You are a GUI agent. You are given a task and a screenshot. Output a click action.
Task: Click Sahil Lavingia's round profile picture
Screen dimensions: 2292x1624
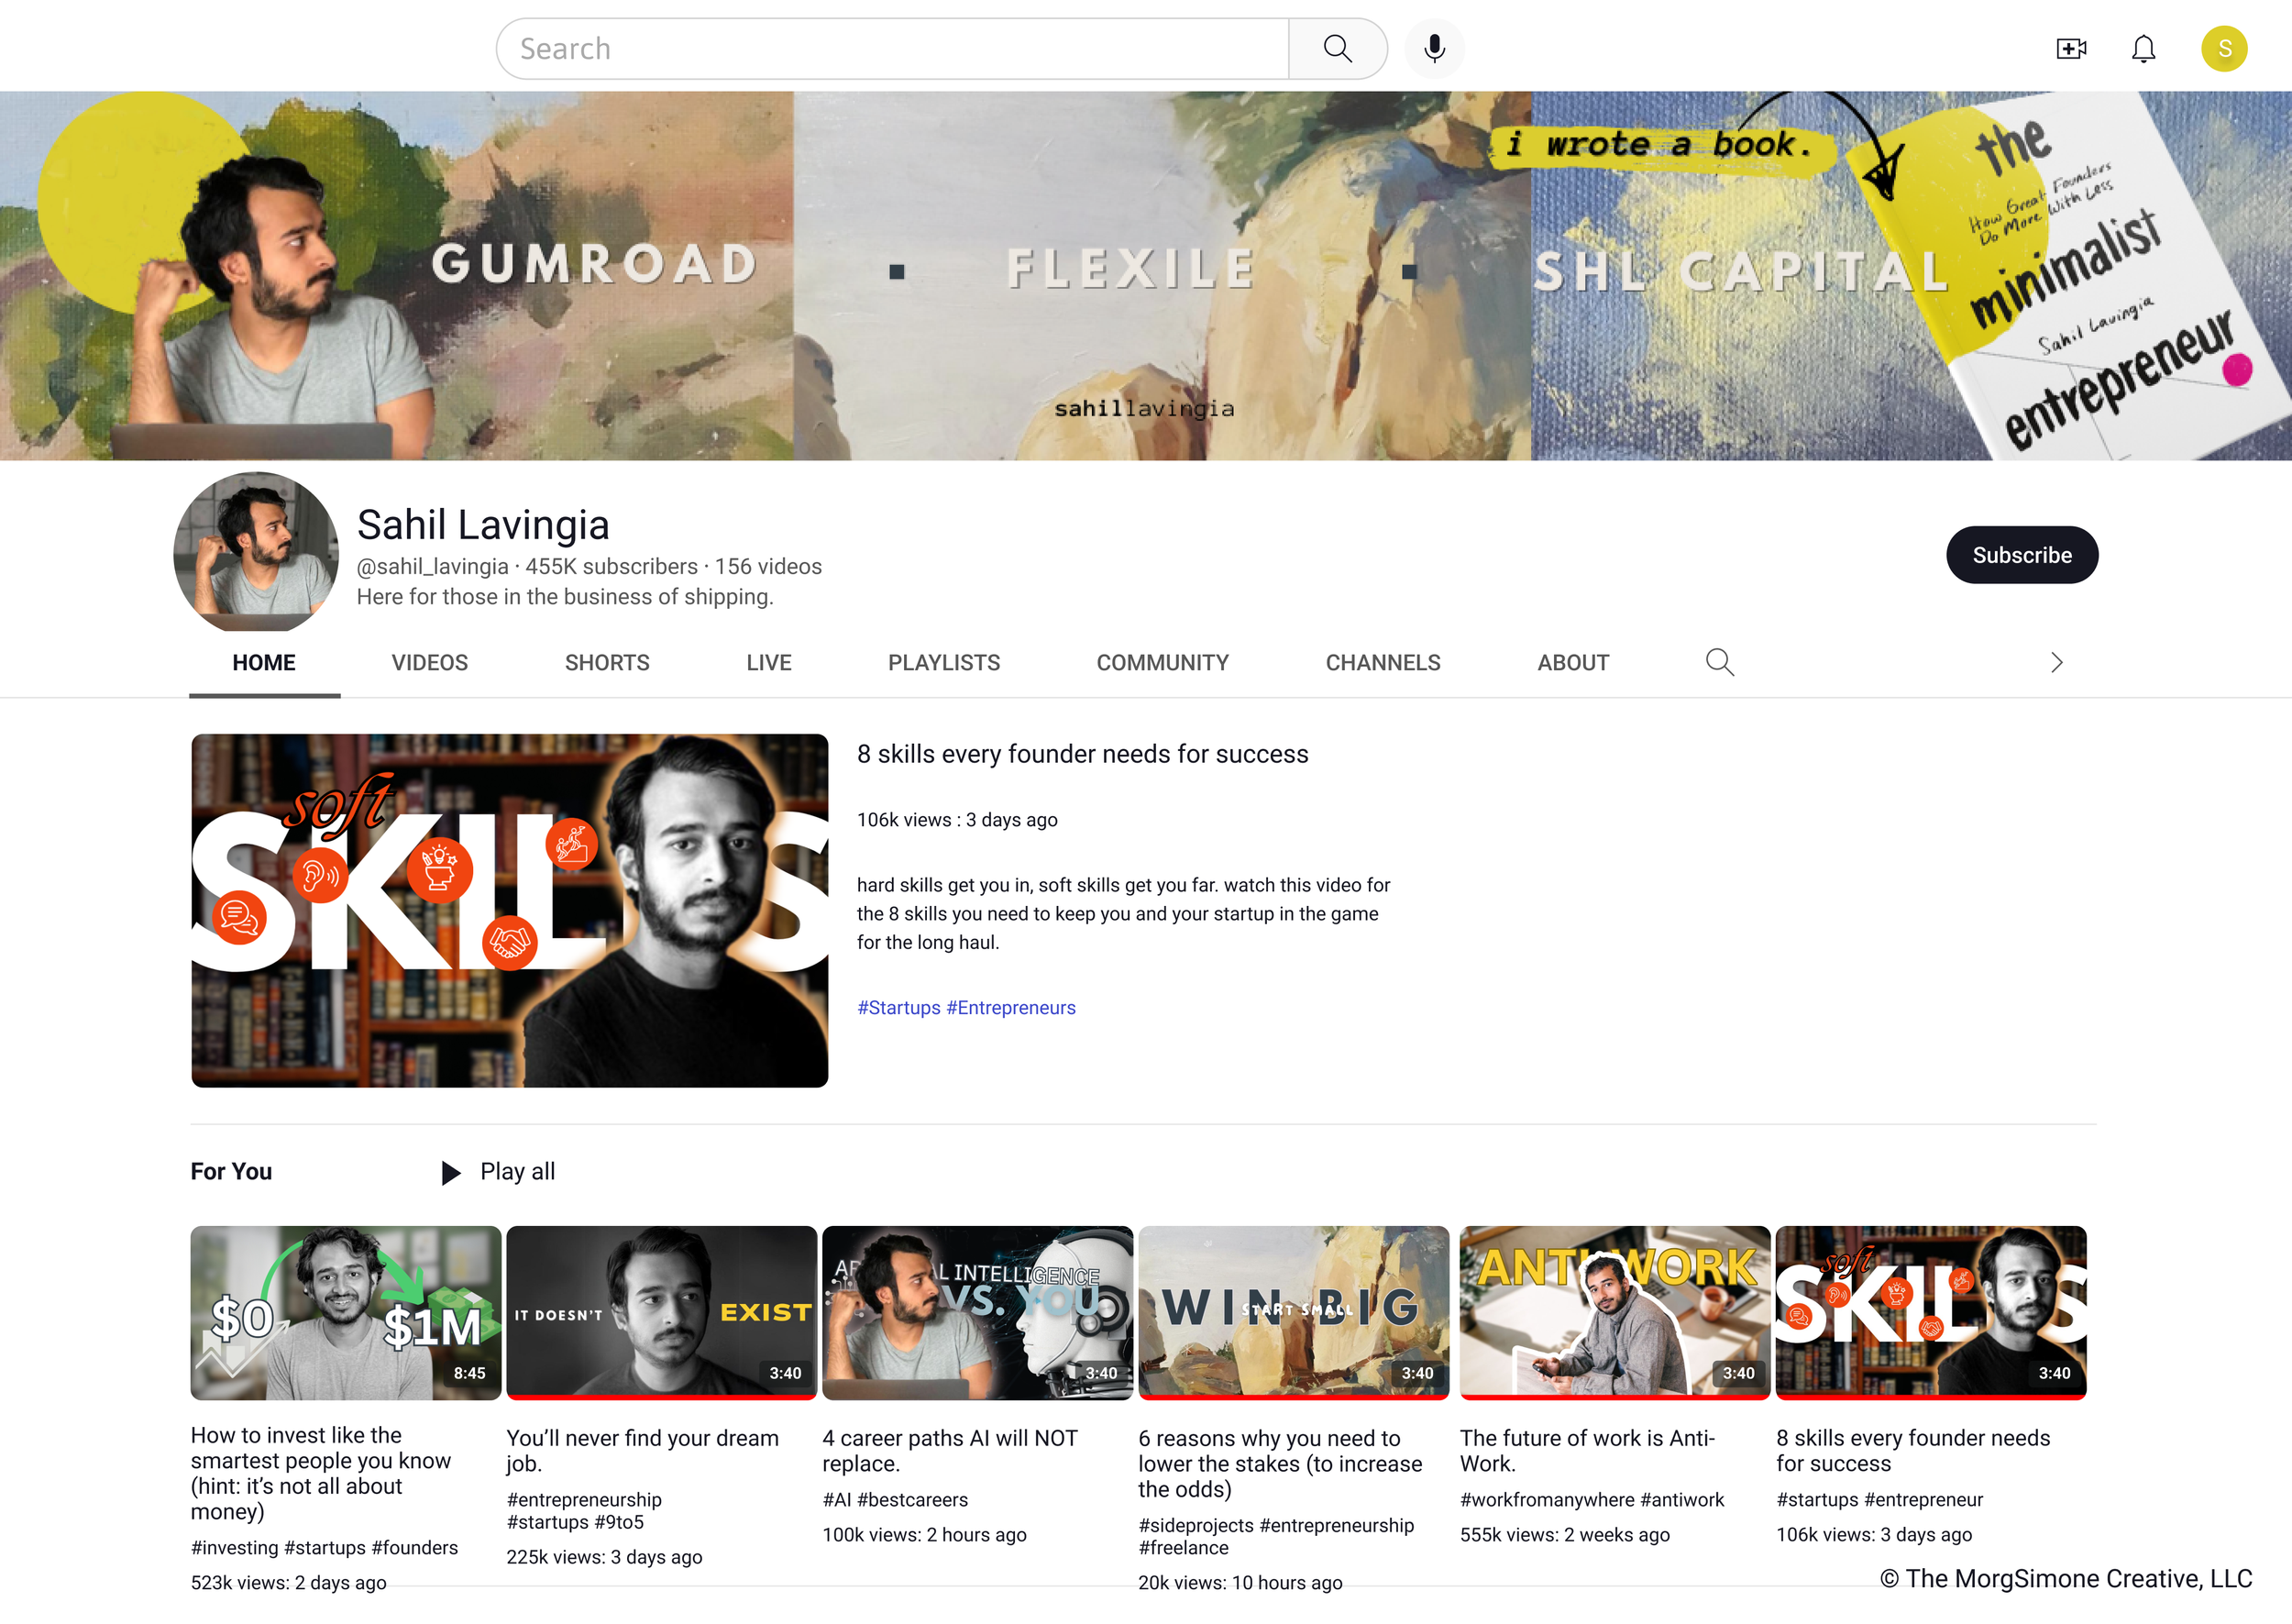(x=256, y=553)
